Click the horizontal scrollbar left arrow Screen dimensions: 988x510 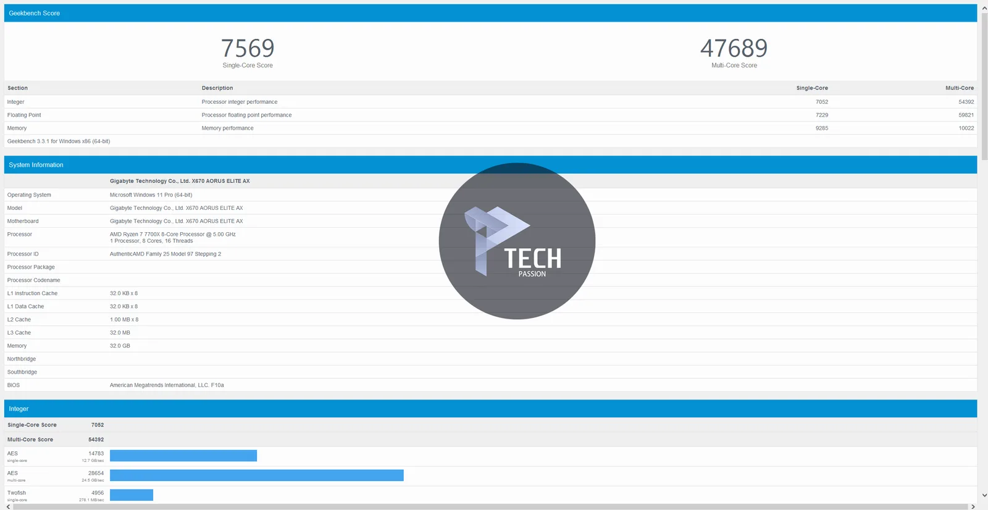pyautogui.click(x=8, y=506)
